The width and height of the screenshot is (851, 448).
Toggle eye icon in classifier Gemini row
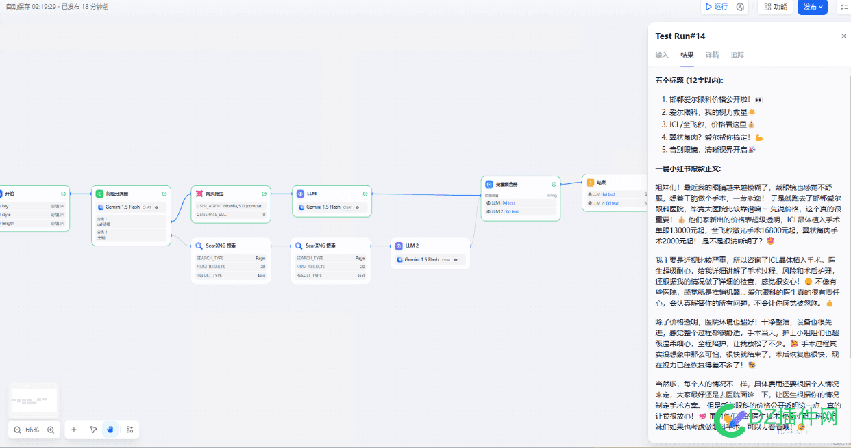pos(157,207)
